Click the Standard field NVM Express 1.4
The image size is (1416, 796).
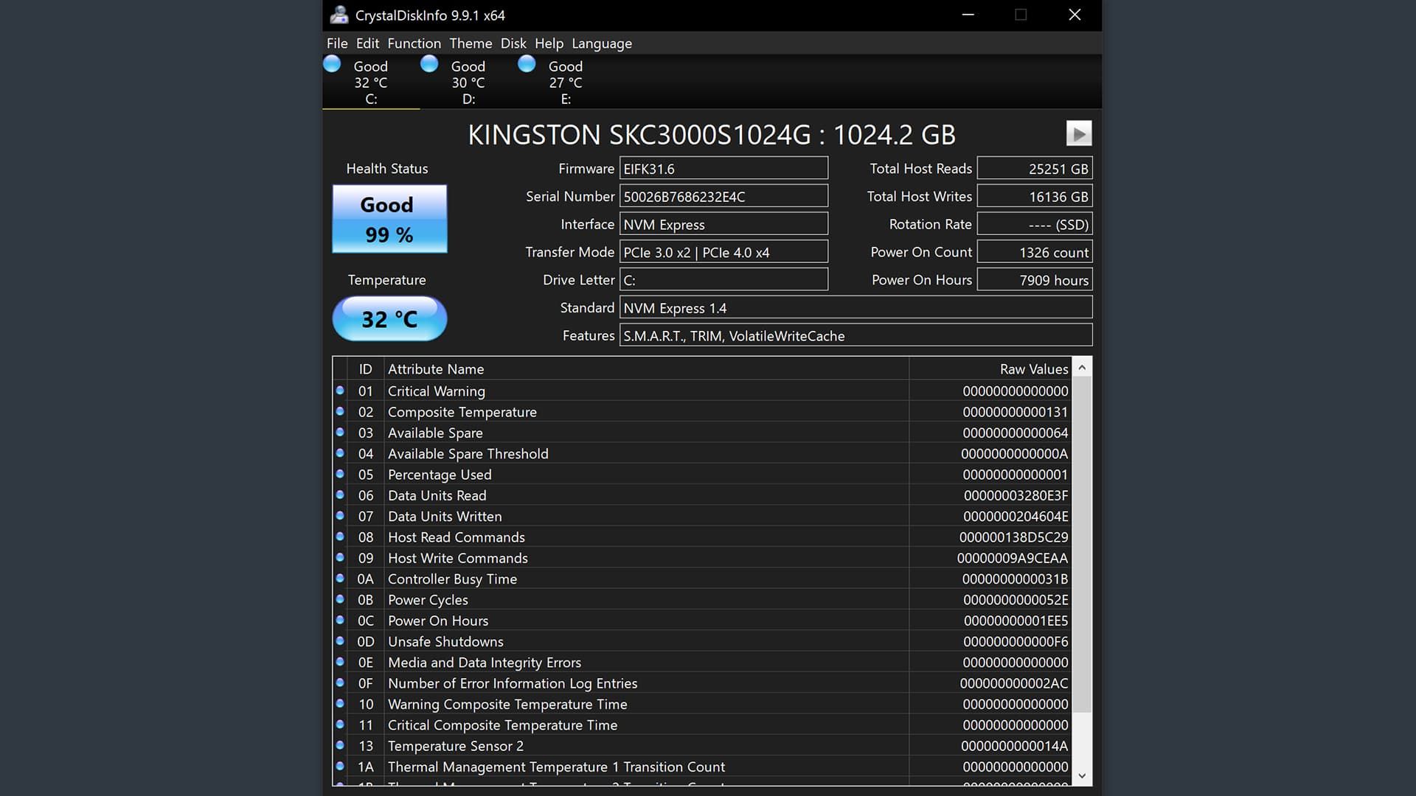(855, 307)
